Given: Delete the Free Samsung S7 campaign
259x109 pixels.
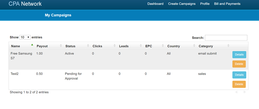Looking at the screenshot, I should coord(239,64).
